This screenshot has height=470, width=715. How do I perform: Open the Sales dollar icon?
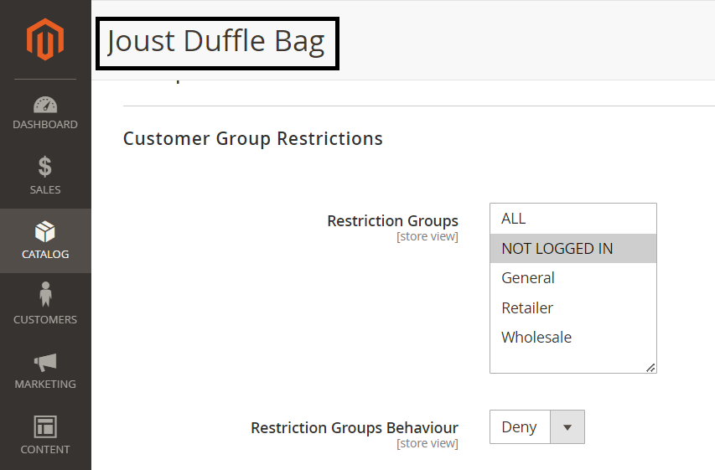click(x=45, y=167)
